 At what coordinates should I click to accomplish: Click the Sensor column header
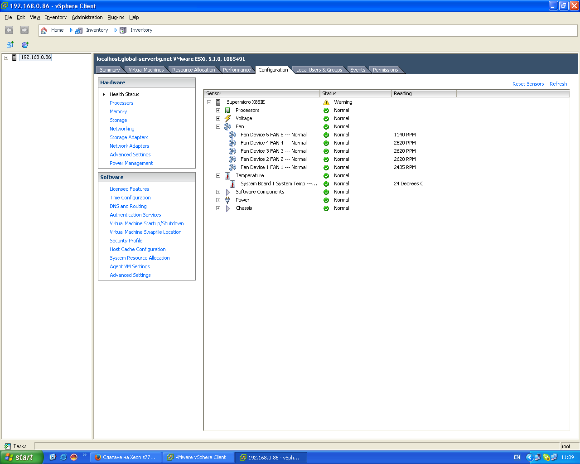pyautogui.click(x=262, y=93)
